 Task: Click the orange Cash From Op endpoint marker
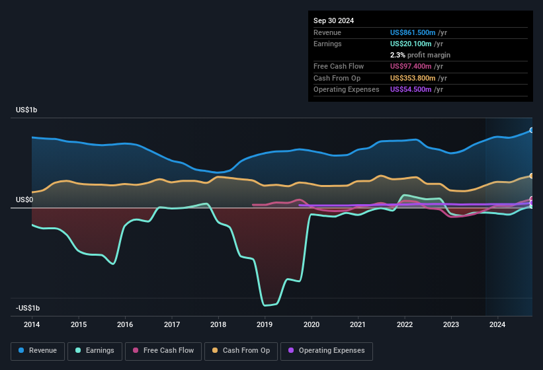pos(532,176)
